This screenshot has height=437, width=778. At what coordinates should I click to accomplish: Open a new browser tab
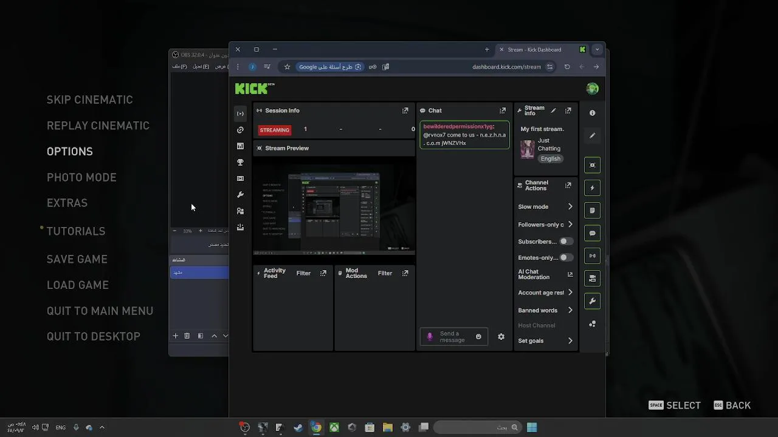click(487, 50)
